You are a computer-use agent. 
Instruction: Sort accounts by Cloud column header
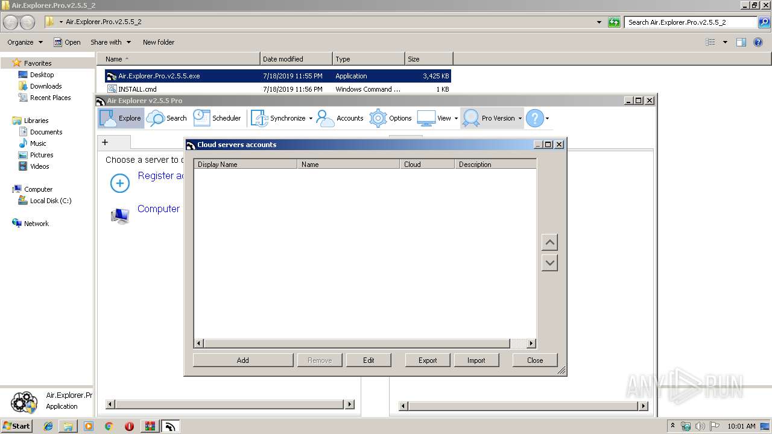tap(427, 164)
